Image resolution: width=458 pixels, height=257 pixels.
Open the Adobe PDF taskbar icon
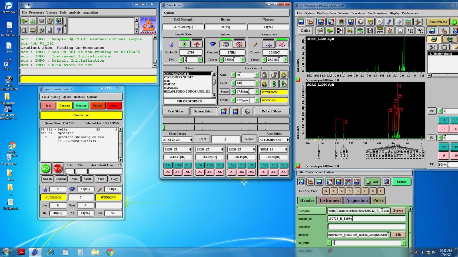pyautogui.click(x=21, y=252)
